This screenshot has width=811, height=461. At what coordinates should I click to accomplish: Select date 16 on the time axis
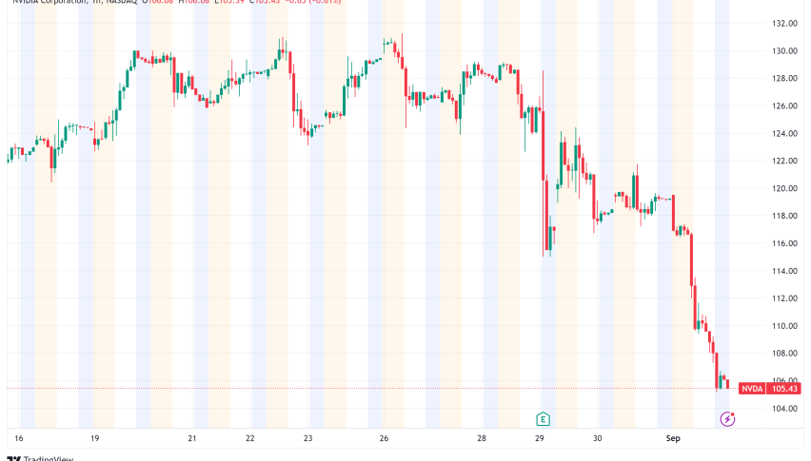pos(18,438)
